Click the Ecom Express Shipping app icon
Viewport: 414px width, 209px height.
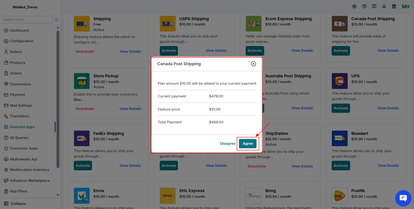(x=254, y=24)
